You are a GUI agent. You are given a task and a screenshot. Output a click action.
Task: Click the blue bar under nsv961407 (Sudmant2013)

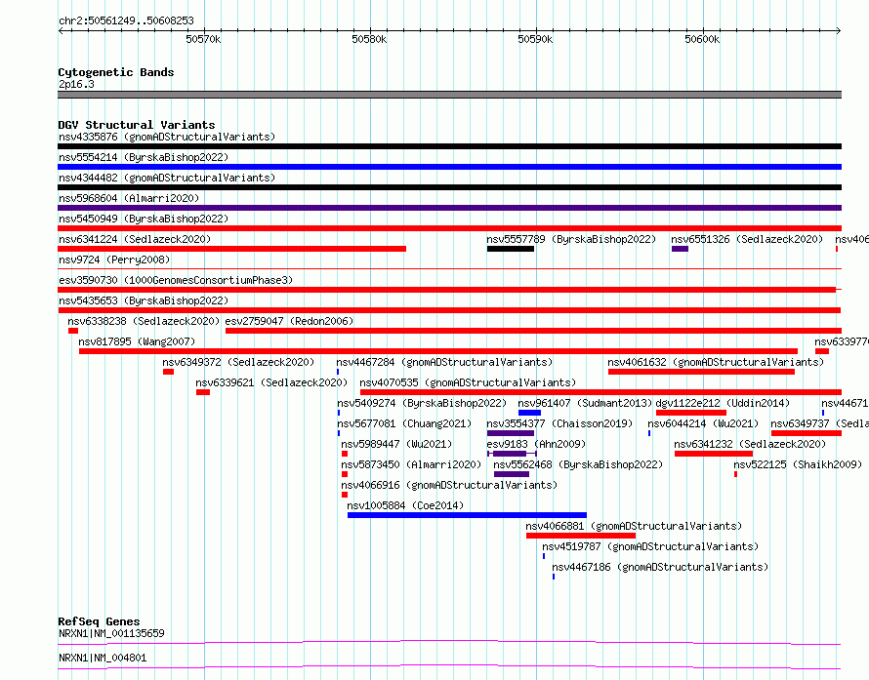(529, 413)
